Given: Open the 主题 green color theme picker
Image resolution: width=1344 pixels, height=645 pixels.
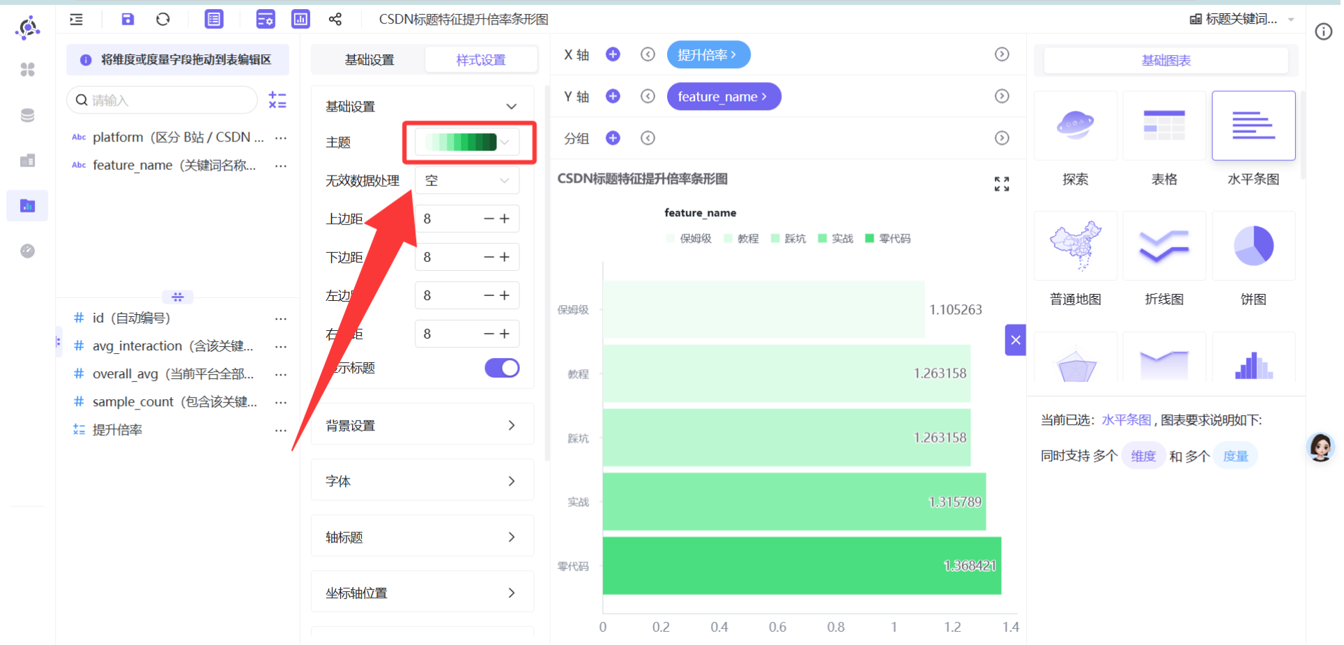Looking at the screenshot, I should tap(467, 142).
